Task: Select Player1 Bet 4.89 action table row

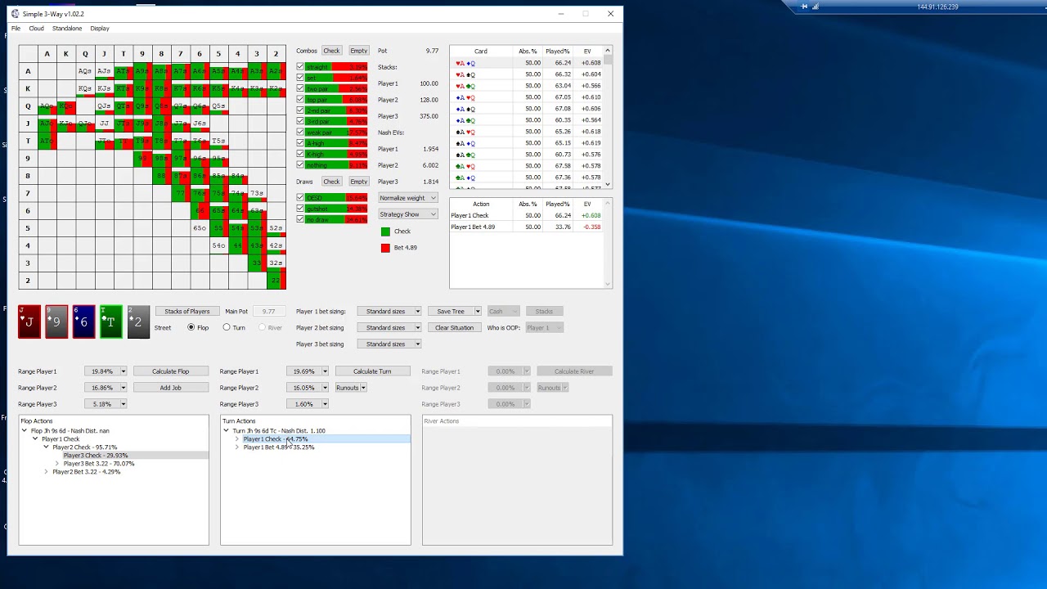Action: pyautogui.click(x=526, y=227)
